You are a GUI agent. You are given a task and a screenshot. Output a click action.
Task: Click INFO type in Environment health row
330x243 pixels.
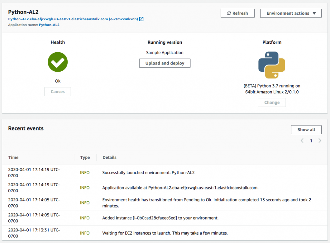point(85,203)
